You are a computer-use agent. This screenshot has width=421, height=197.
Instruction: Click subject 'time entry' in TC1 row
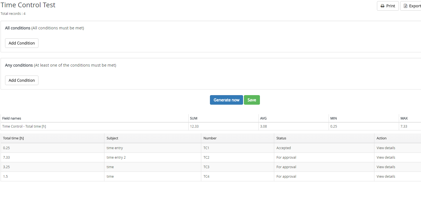pos(153,148)
